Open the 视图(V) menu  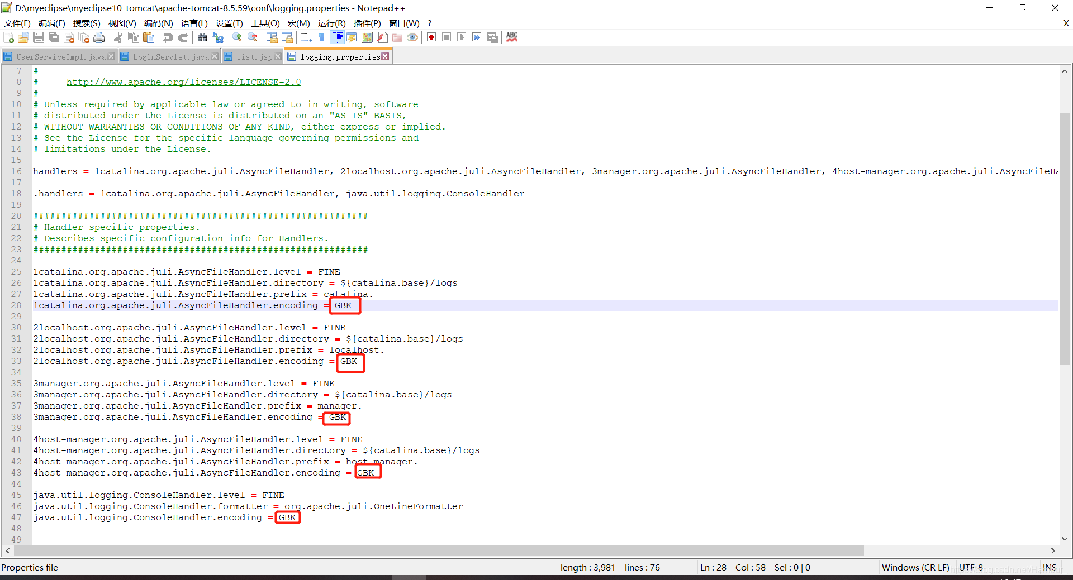(122, 23)
